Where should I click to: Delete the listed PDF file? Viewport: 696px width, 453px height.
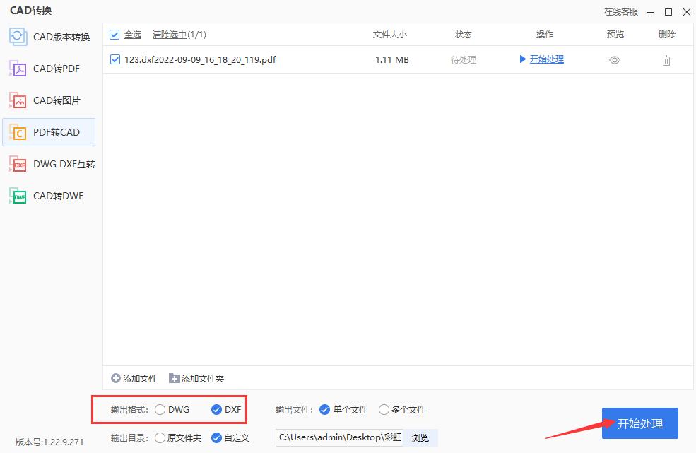pos(666,60)
